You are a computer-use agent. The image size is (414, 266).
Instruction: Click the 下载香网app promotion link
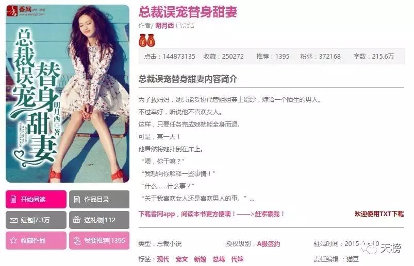211,214
